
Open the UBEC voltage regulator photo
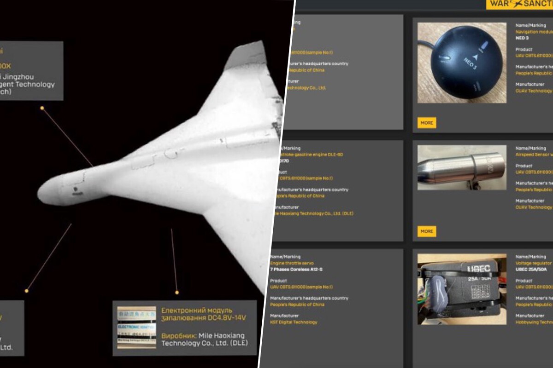click(461, 289)
